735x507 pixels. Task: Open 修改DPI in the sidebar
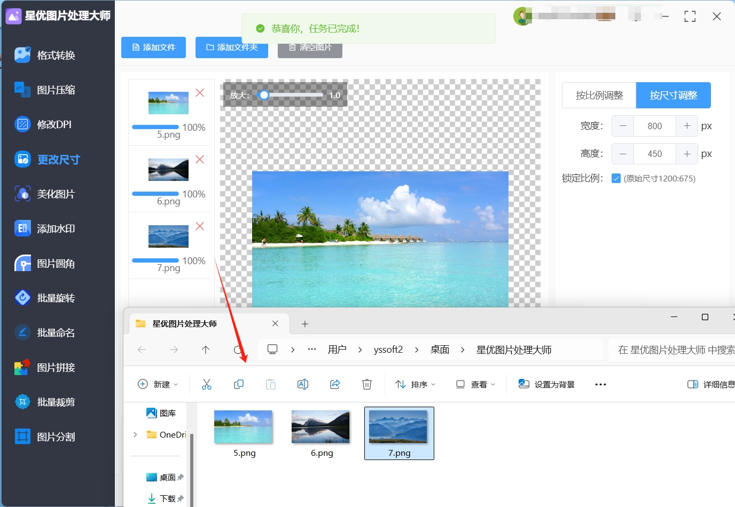click(44, 124)
